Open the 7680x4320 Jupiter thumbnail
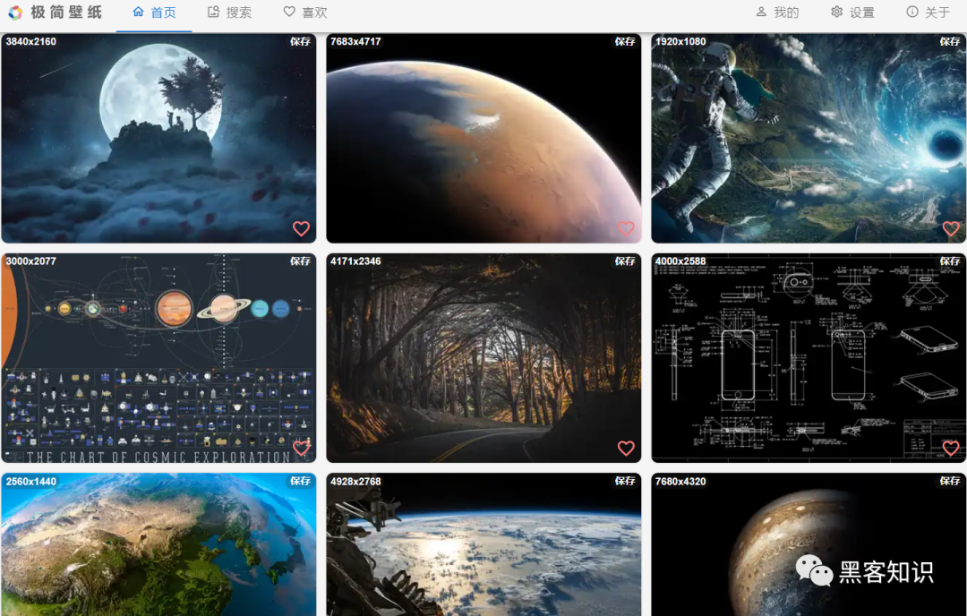This screenshot has width=967, height=616. coord(809,544)
